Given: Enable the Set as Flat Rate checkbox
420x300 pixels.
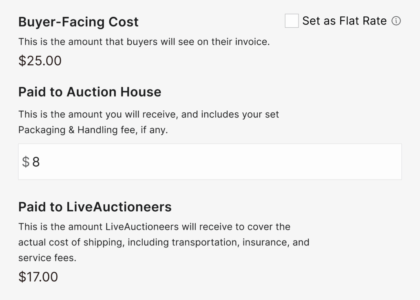Looking at the screenshot, I should click(x=292, y=21).
